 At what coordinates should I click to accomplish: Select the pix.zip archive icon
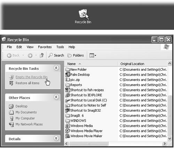tap(68, 79)
